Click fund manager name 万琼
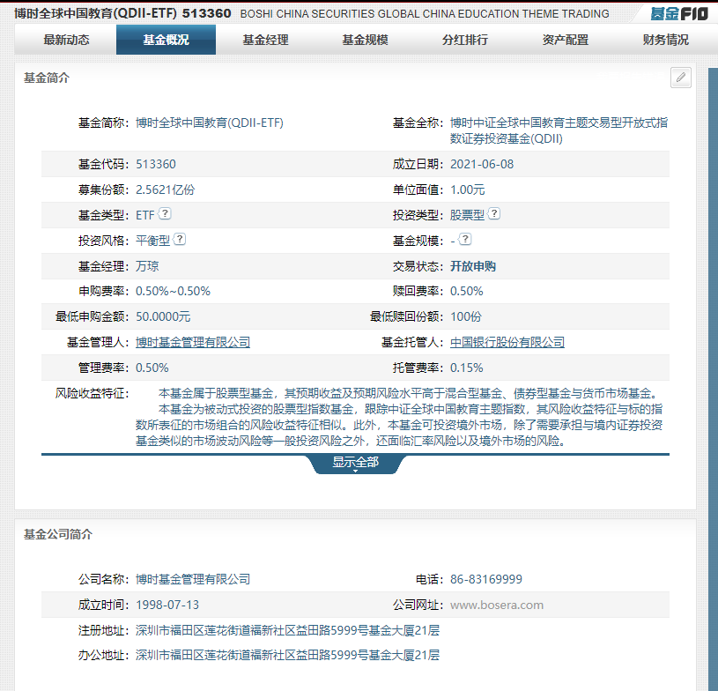718x691 pixels. [x=147, y=266]
